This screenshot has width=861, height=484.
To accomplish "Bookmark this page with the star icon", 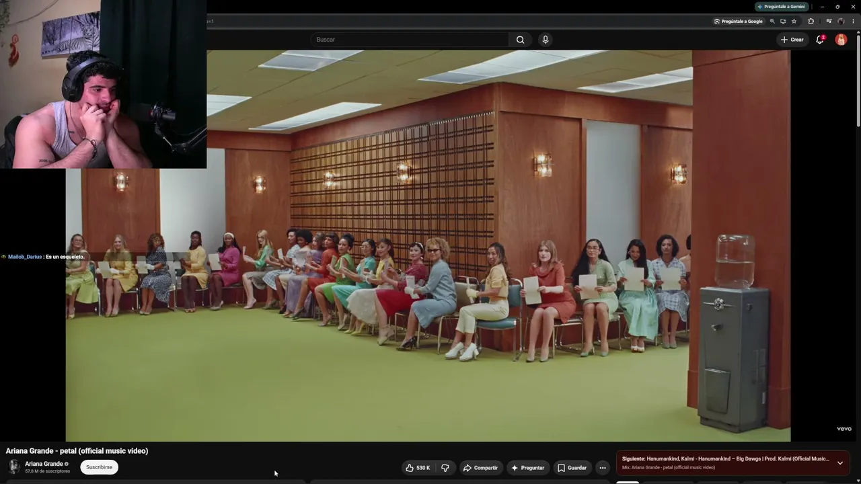I will (x=794, y=22).
